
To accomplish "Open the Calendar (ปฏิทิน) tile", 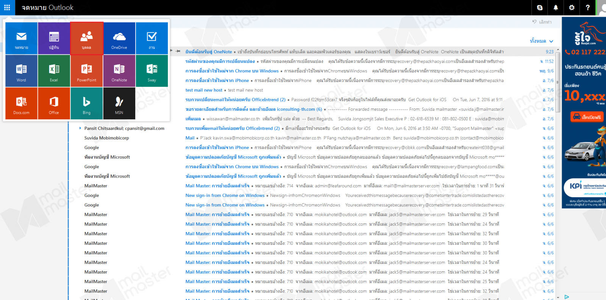I will click(54, 38).
